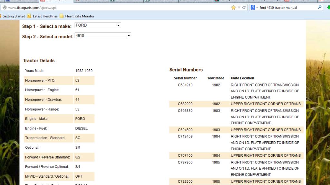Click the Plate Location column header

pos(242,78)
